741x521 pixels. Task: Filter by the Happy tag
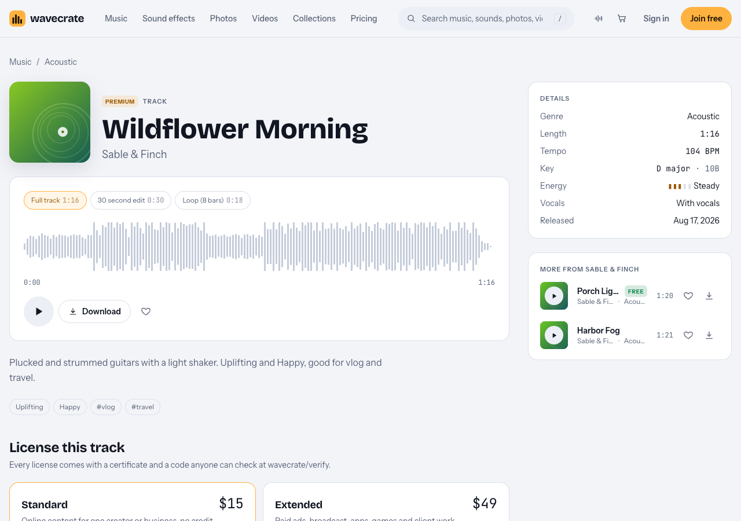pos(70,407)
